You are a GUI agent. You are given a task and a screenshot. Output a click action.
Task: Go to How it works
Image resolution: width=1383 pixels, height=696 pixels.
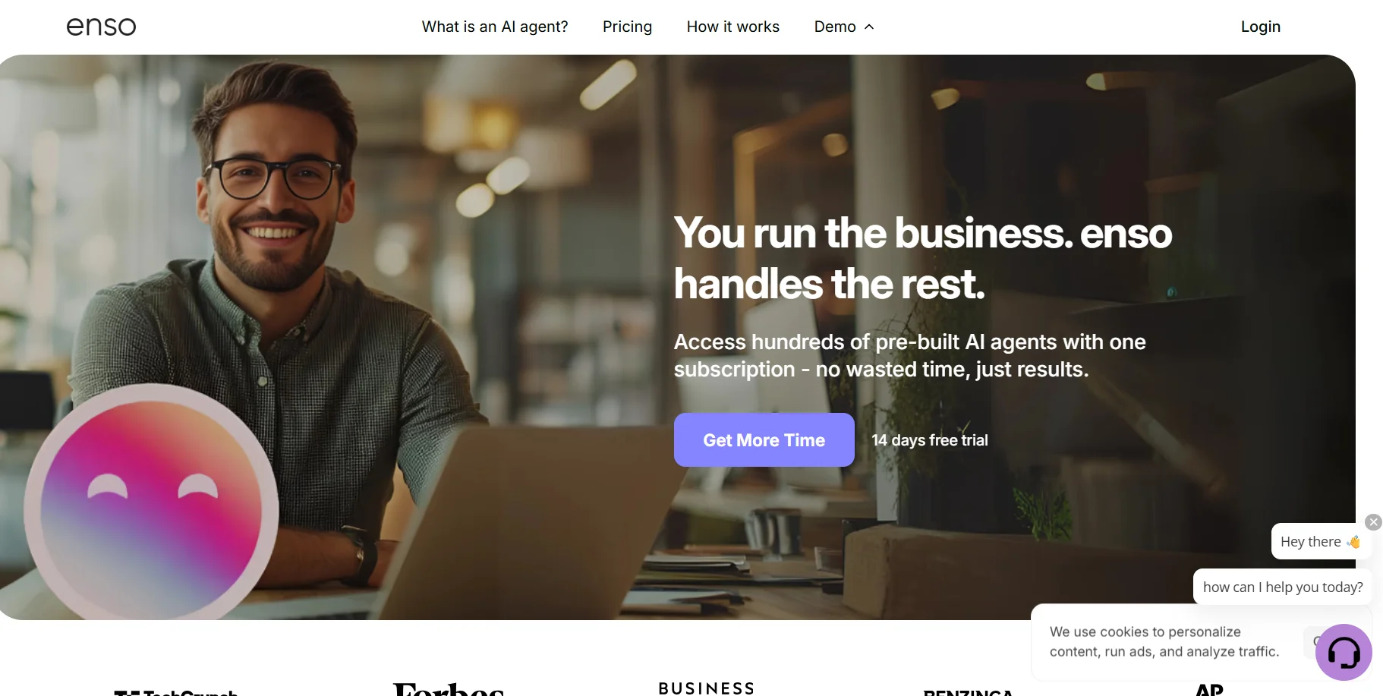tap(732, 27)
